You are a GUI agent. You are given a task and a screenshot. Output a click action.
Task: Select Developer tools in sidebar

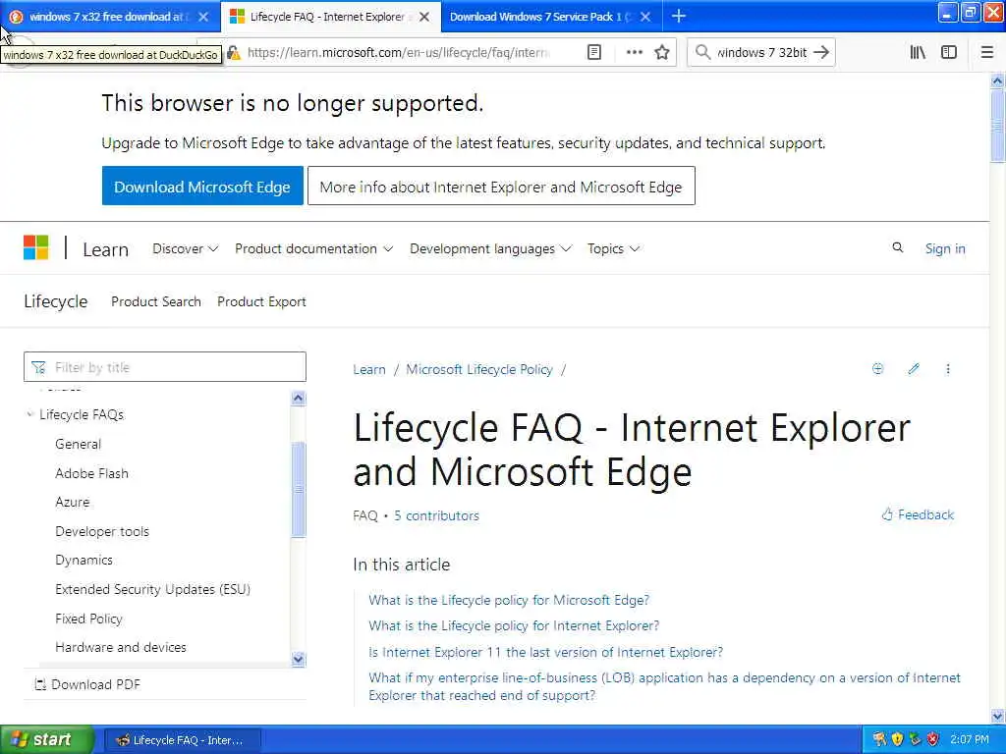point(102,531)
